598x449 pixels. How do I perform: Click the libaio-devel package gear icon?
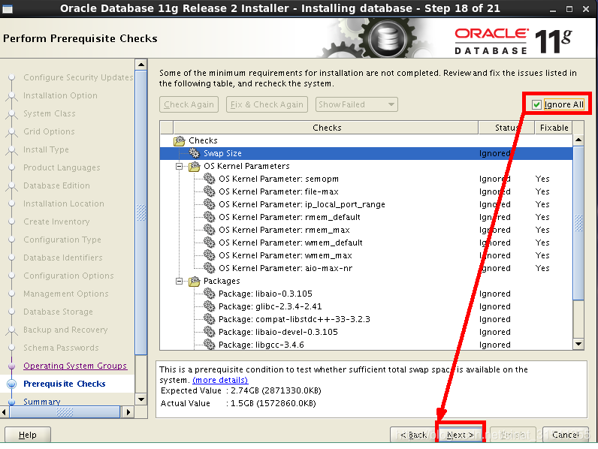tap(210, 332)
